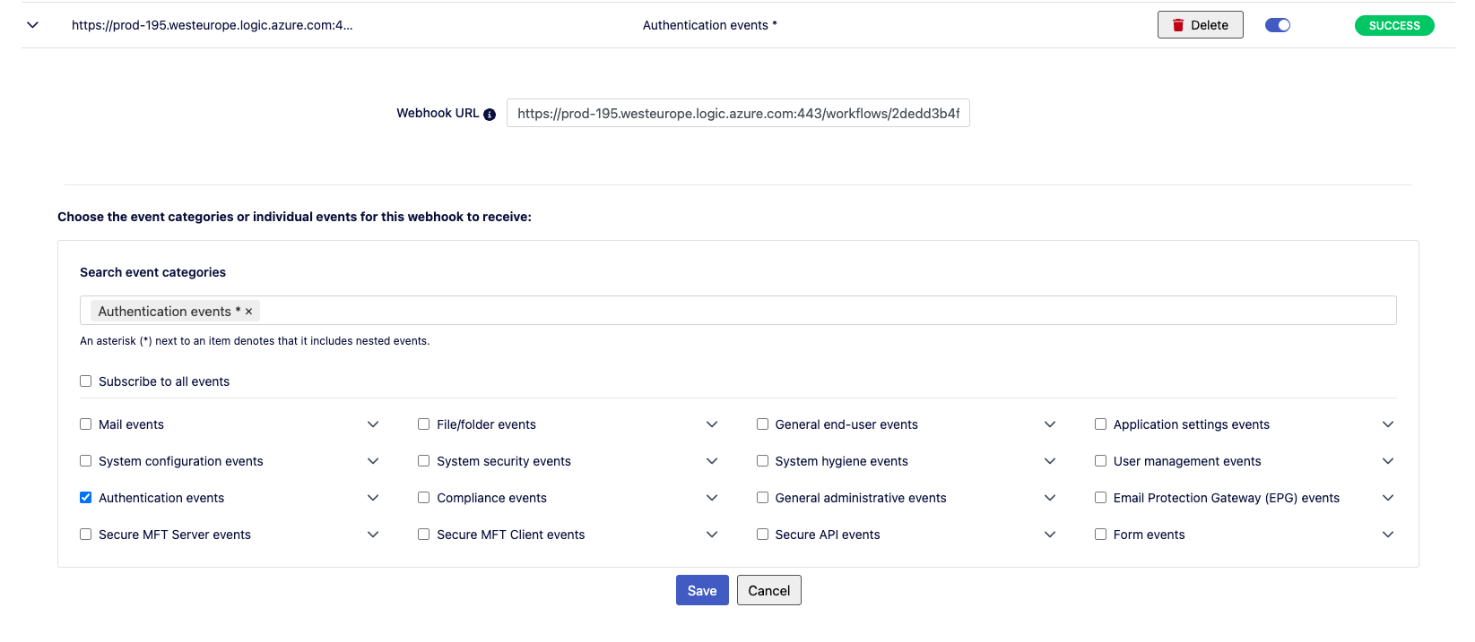
Task: Expand the General administrative events category
Action: [x=1050, y=498]
